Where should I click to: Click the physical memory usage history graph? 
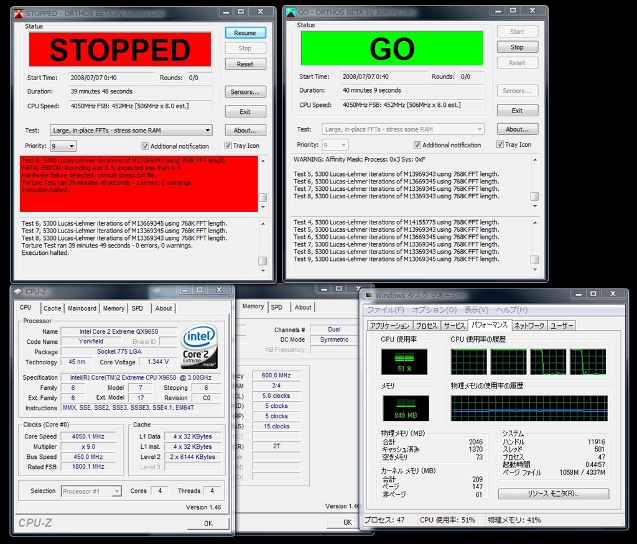click(529, 408)
